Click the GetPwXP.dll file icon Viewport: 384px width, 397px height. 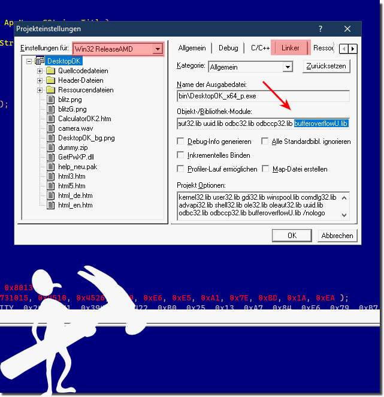click(x=51, y=157)
